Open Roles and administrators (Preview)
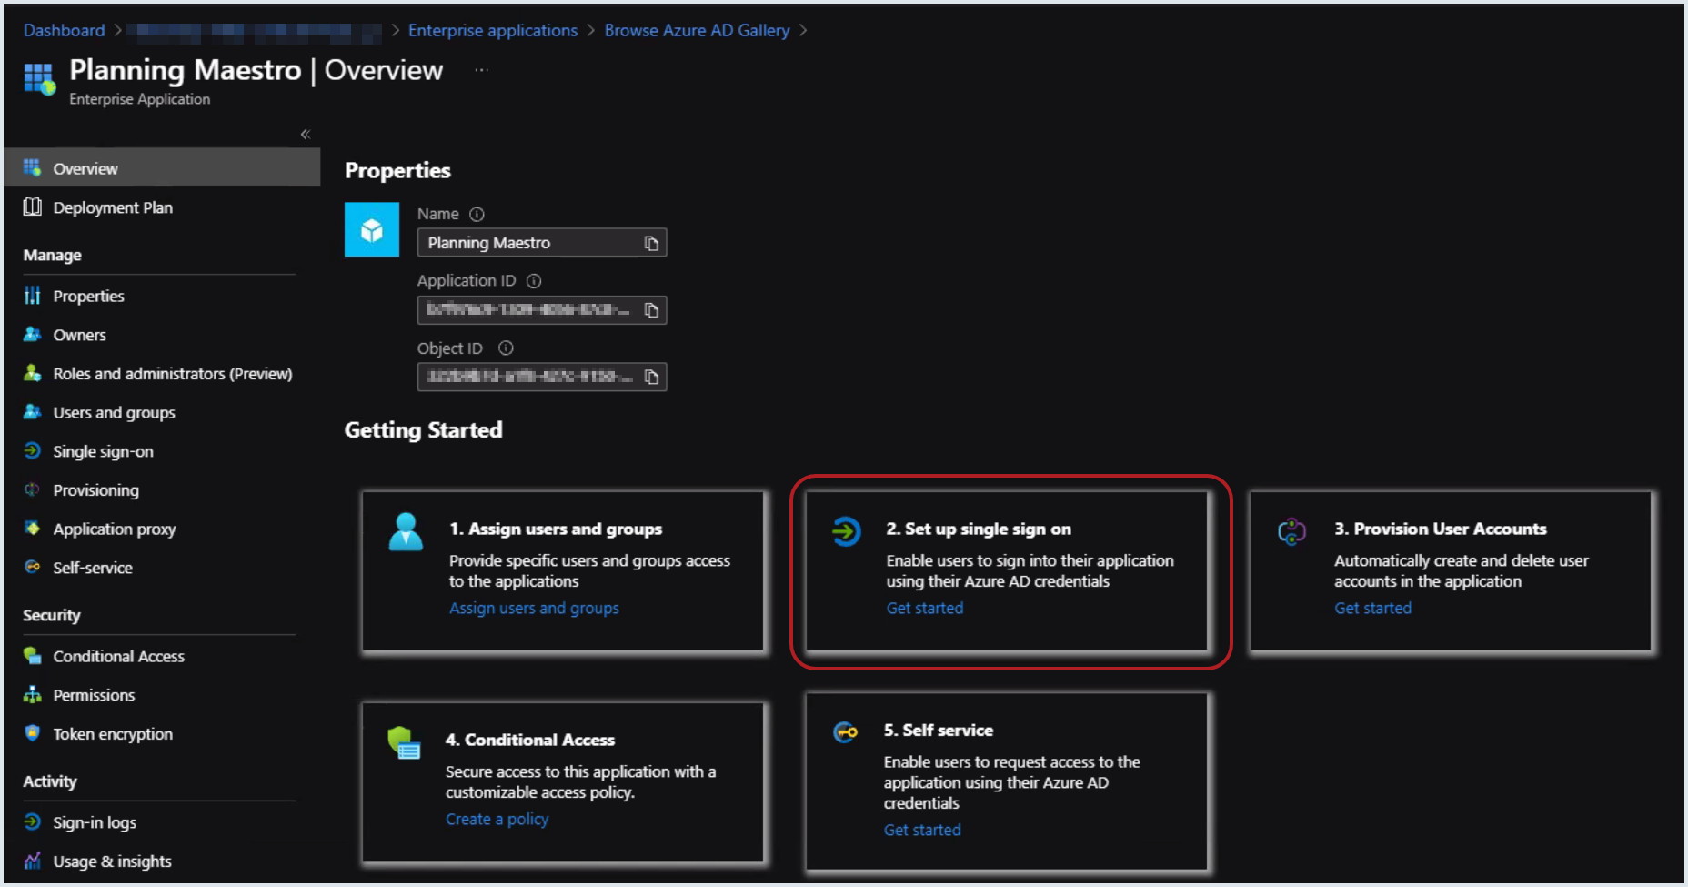This screenshot has height=887, width=1688. click(x=172, y=374)
